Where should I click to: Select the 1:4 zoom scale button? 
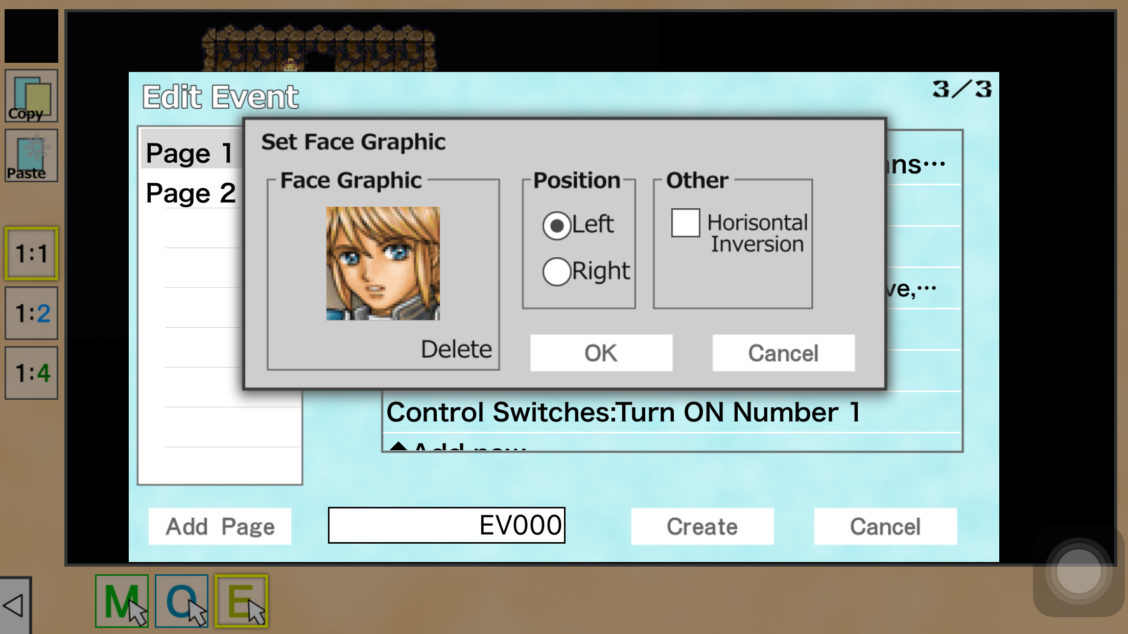(31, 373)
